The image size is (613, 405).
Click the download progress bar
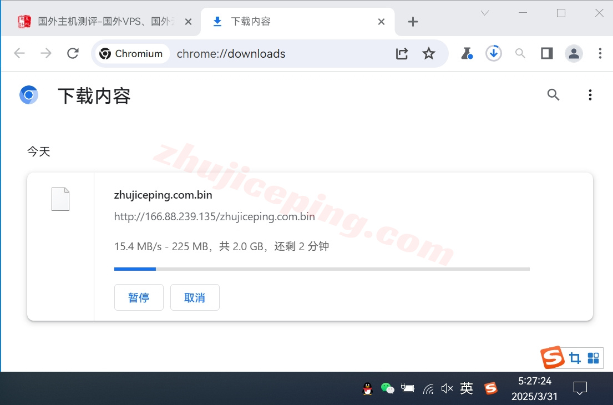(x=322, y=269)
